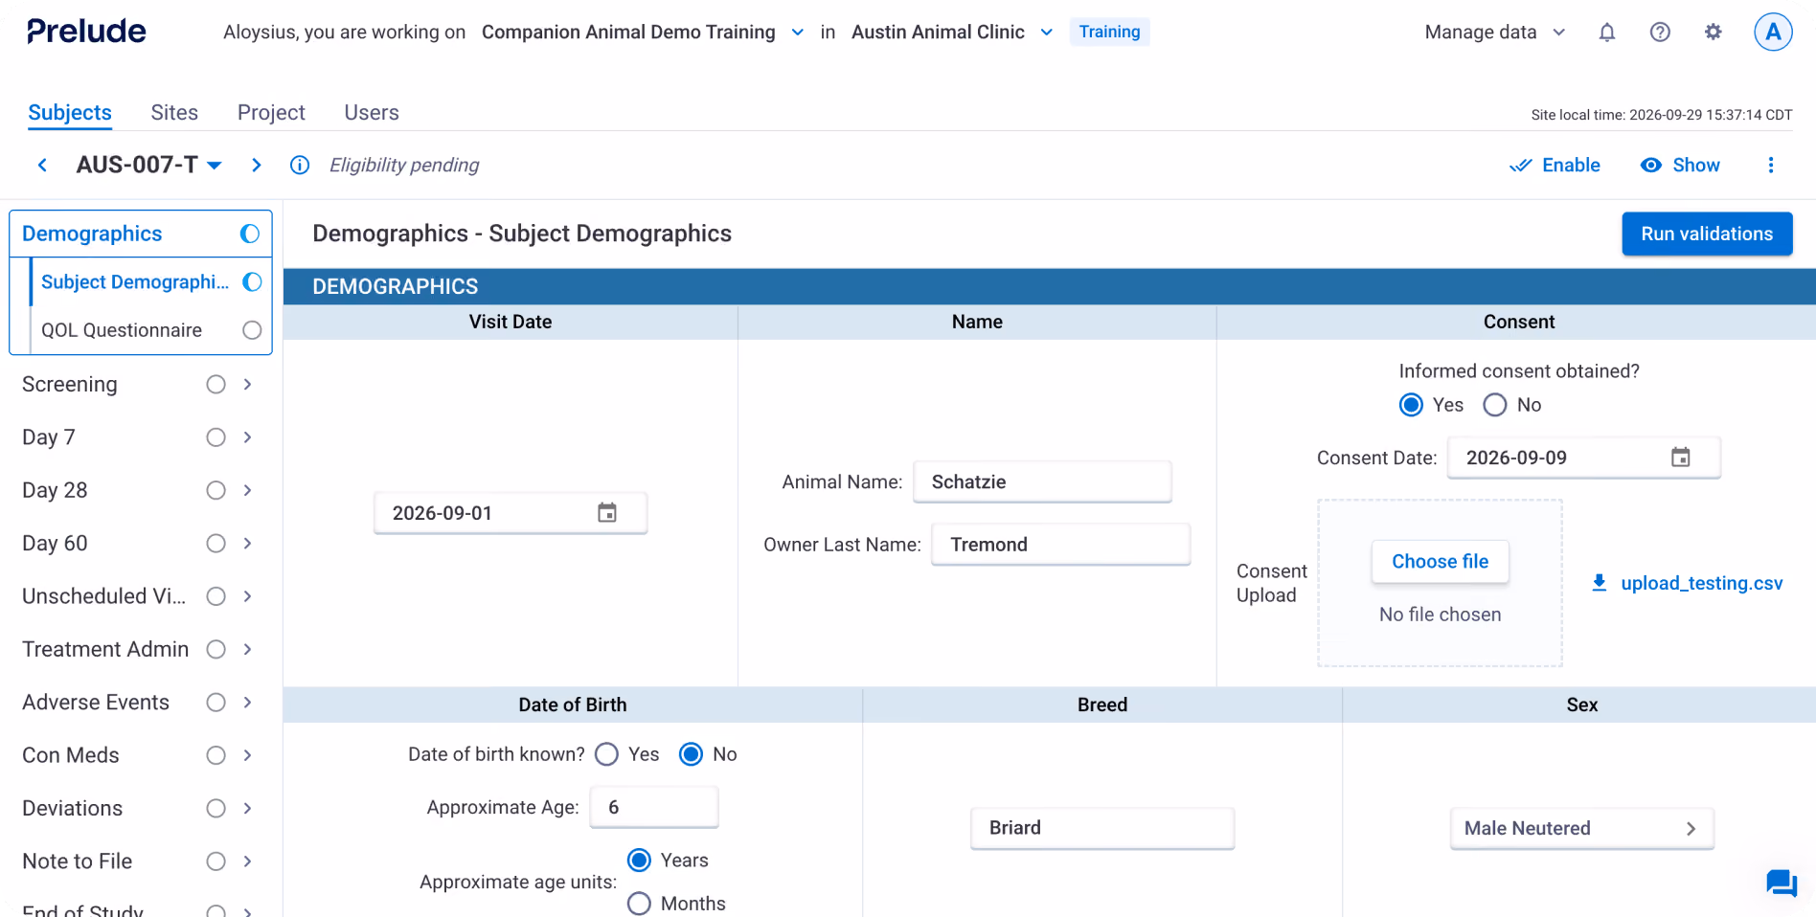Open the settings gear icon
The image size is (1816, 917).
pyautogui.click(x=1713, y=33)
